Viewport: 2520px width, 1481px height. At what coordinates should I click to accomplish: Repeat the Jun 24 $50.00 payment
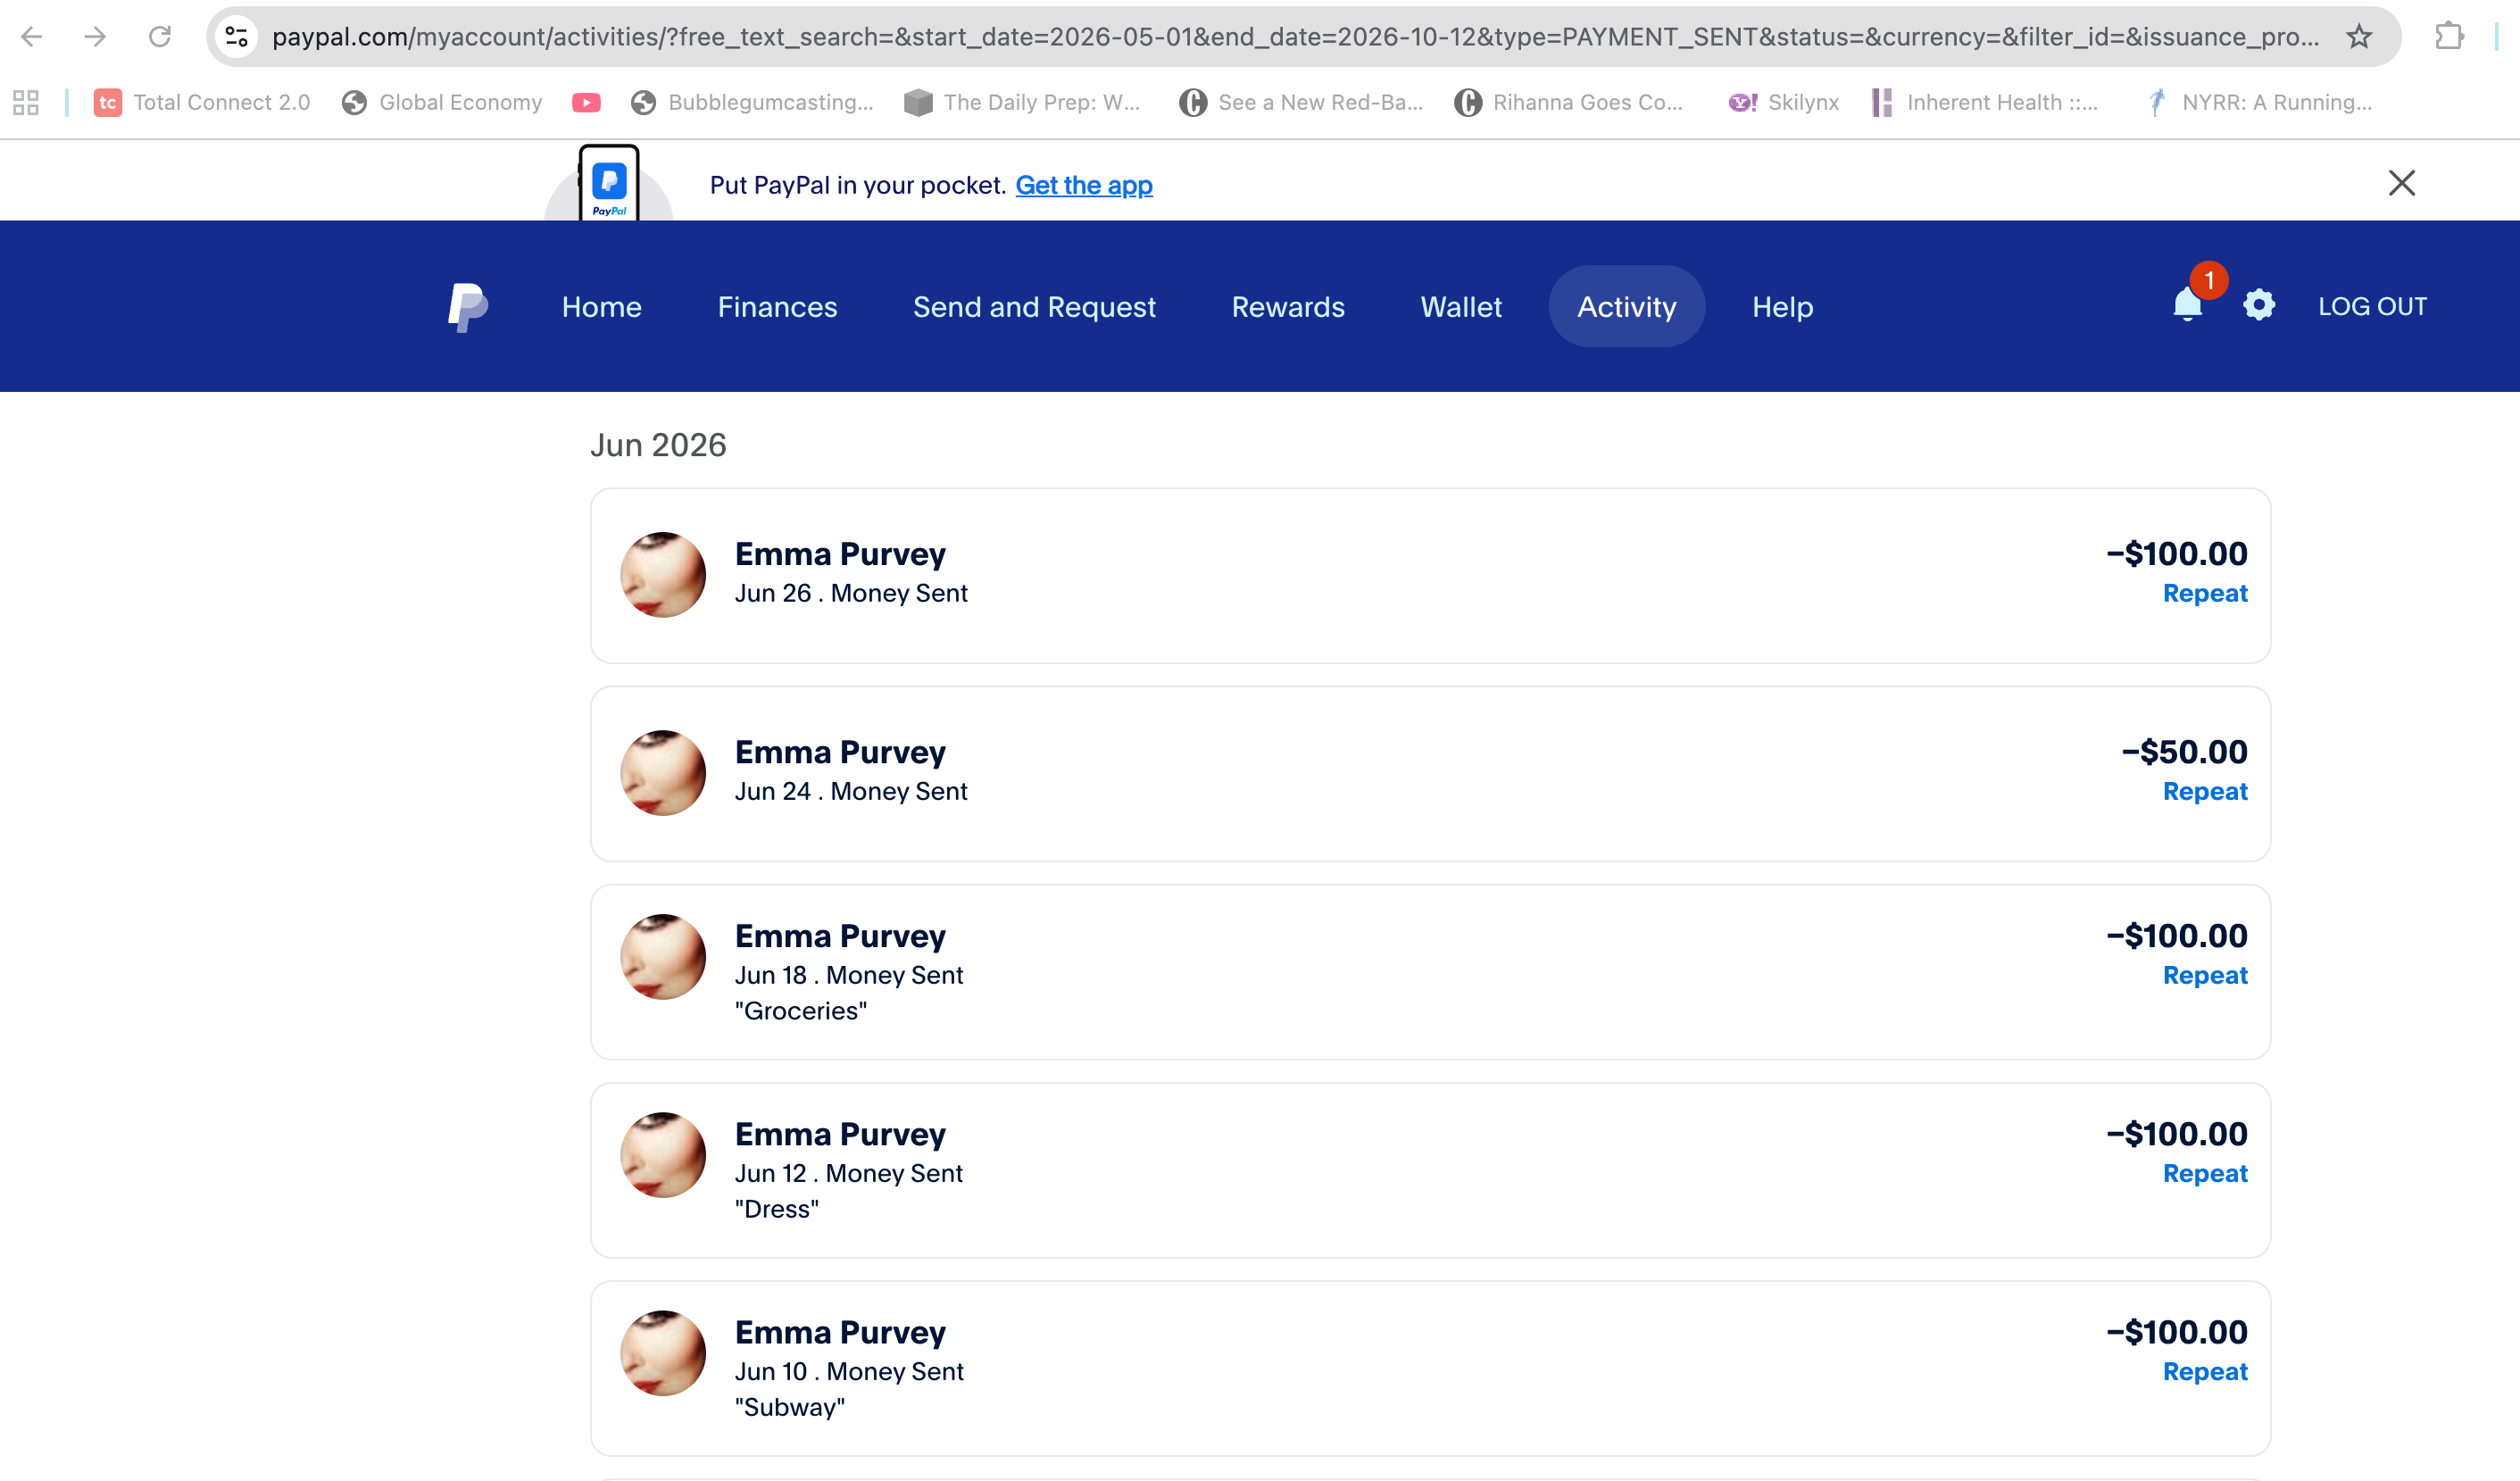tap(2205, 791)
